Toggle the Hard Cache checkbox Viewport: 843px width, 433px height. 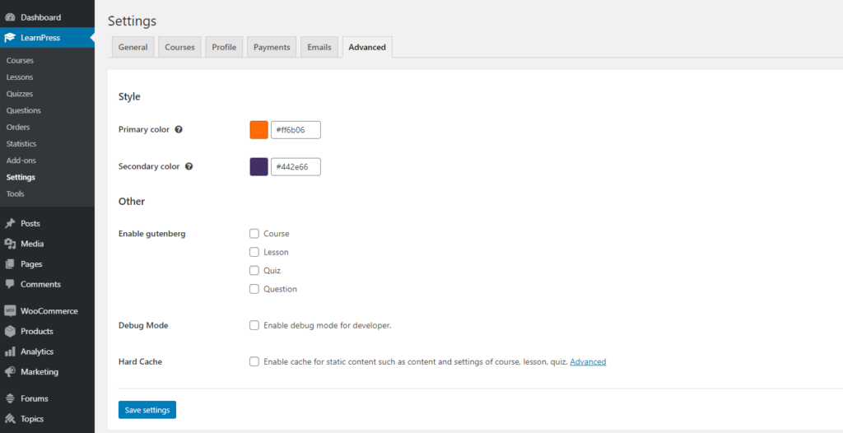[x=254, y=361]
